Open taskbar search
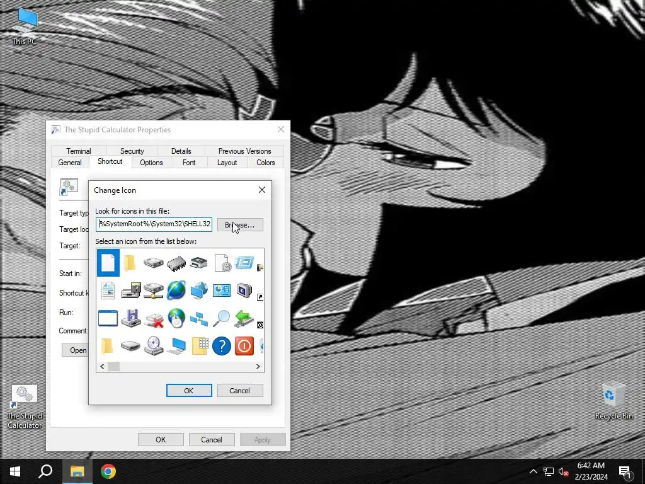 pos(45,471)
